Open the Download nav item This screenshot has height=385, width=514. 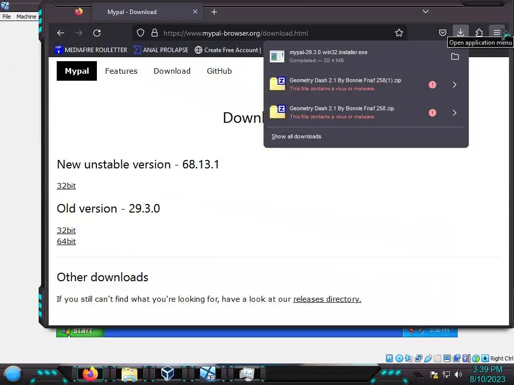172,71
